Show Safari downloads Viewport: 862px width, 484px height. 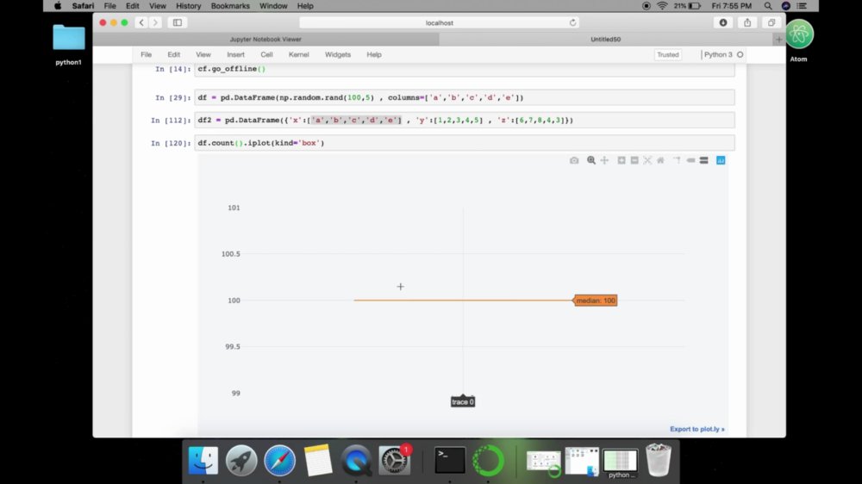tap(723, 22)
